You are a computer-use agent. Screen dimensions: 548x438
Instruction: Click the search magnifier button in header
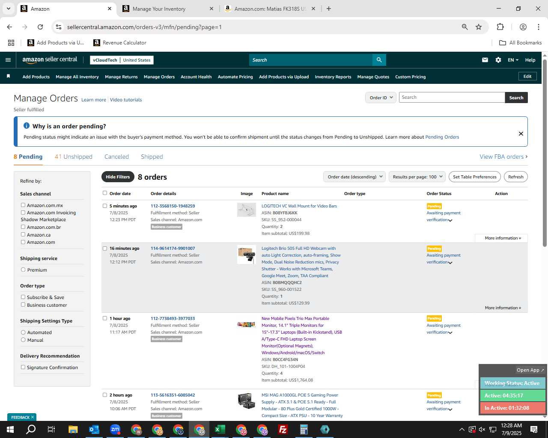pos(379,60)
